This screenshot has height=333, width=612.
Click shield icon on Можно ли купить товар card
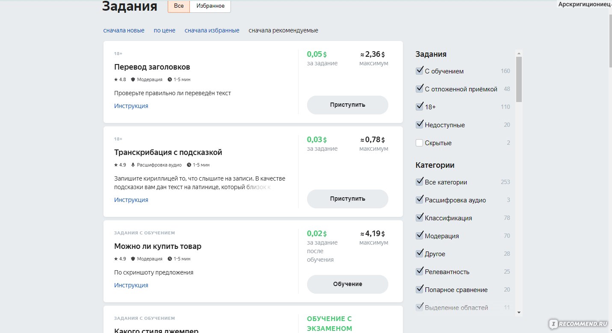(x=133, y=259)
